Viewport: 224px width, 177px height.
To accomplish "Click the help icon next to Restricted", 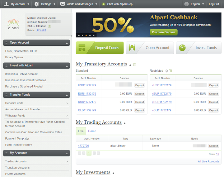I will (x=170, y=71).
